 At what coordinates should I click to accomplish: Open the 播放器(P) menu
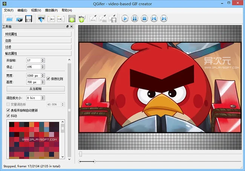(51, 10)
